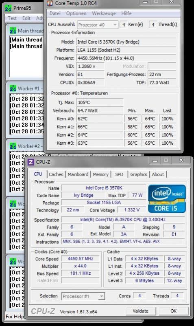This screenshot has height=326, width=194.
Task: Click the Prime95 title bar icon
Action: tap(8, 8)
